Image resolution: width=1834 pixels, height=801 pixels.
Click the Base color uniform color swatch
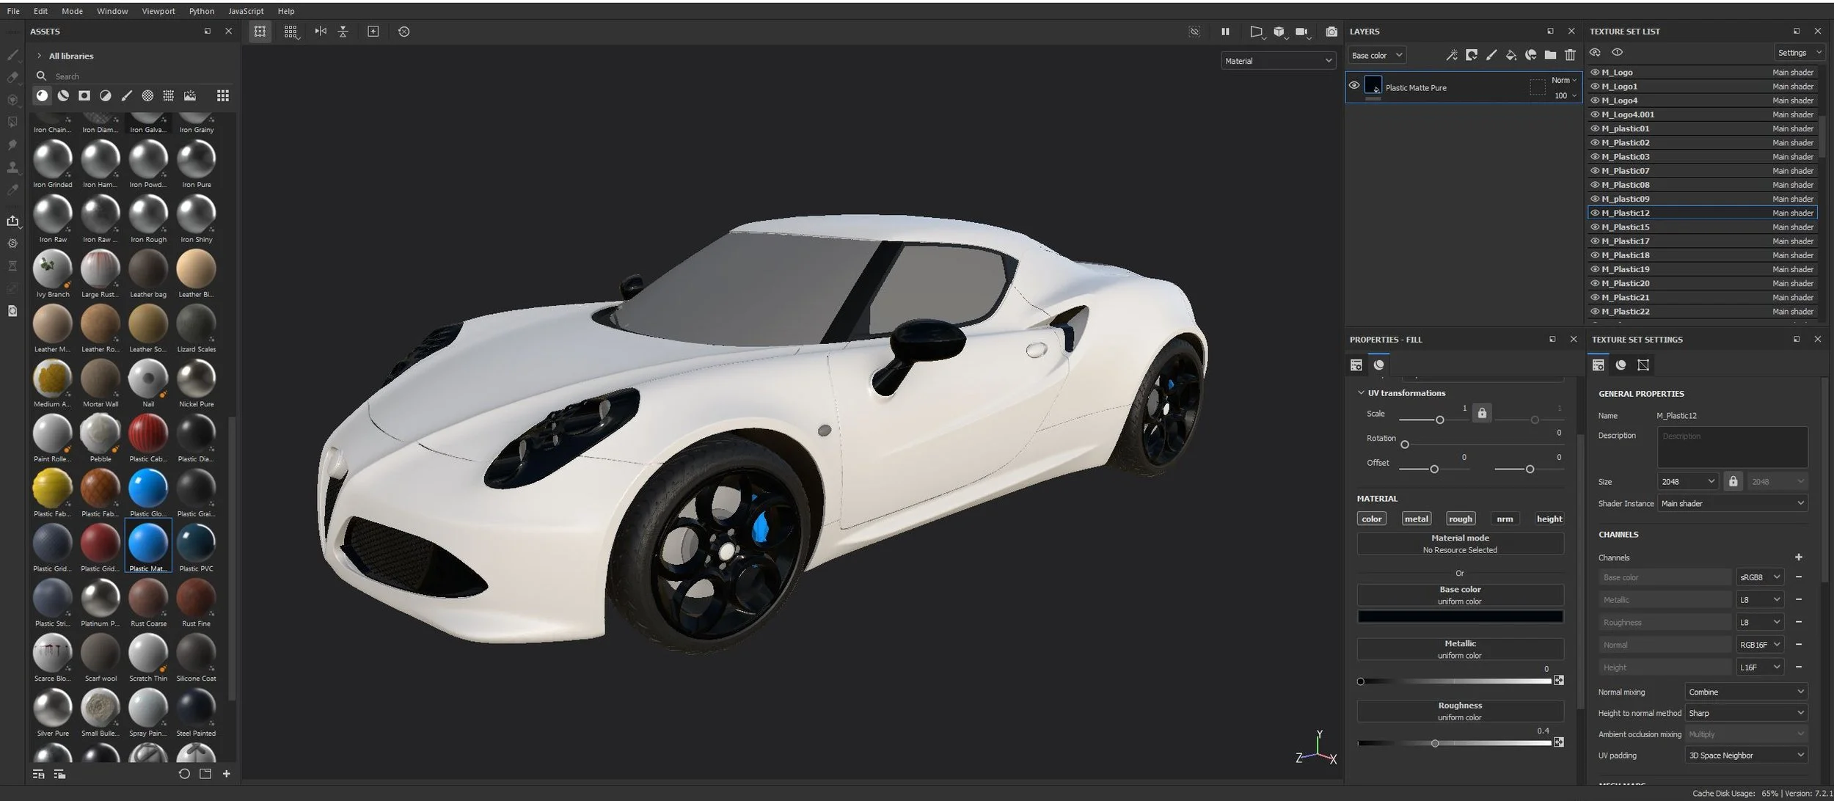click(x=1460, y=617)
